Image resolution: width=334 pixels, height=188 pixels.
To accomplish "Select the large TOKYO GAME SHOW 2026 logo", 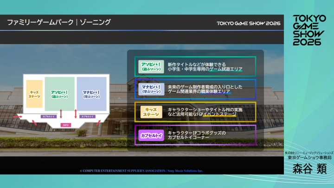I will tap(309, 30).
